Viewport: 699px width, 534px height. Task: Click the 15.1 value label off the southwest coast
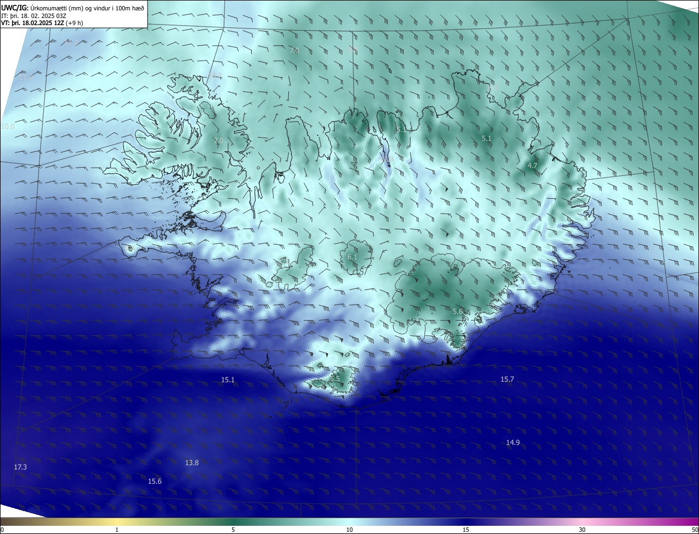(x=228, y=379)
